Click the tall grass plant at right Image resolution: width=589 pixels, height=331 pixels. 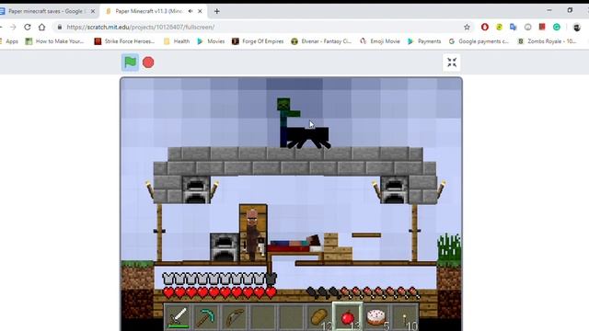pyautogui.click(x=449, y=247)
